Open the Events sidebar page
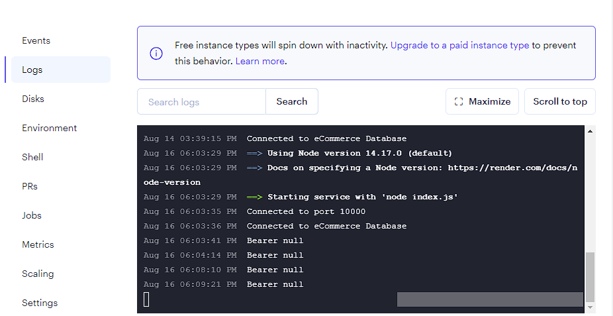Screen dimensions: 613x316 click(36, 40)
